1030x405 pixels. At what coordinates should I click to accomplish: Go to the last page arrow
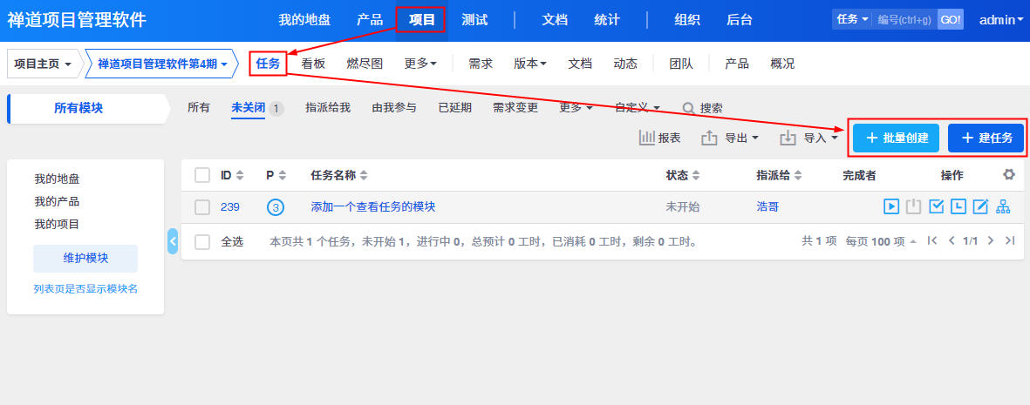(x=1010, y=241)
